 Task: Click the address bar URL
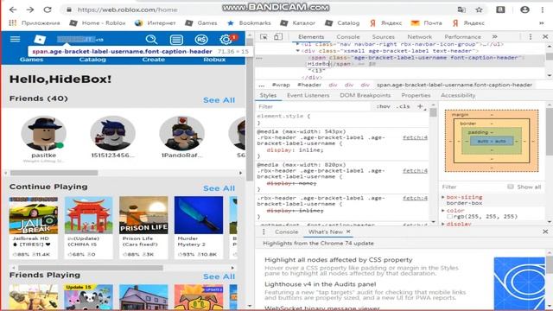127,10
